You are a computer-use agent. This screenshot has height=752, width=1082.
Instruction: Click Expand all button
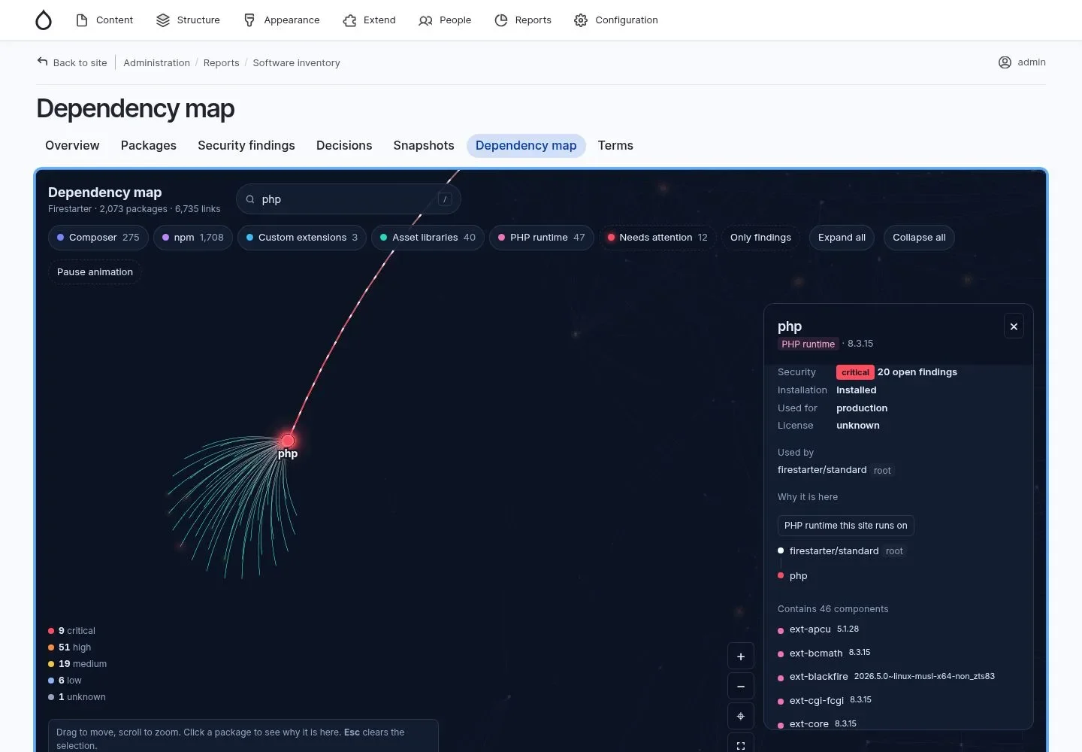pos(842,238)
